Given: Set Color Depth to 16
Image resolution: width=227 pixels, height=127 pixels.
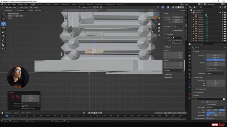Looking at the screenshot, I should coord(220,113).
